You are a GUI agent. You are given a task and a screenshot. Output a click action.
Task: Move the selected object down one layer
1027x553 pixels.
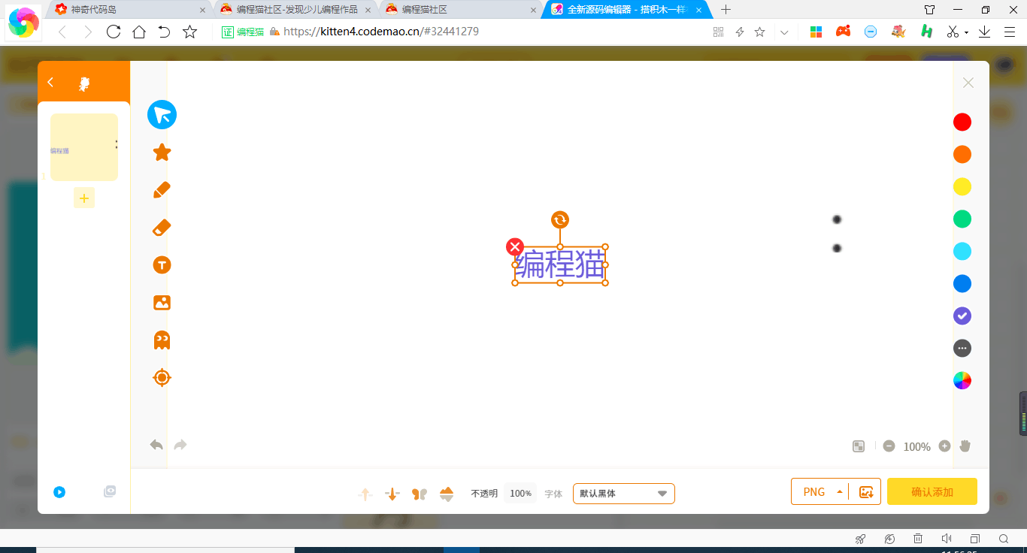(x=392, y=494)
